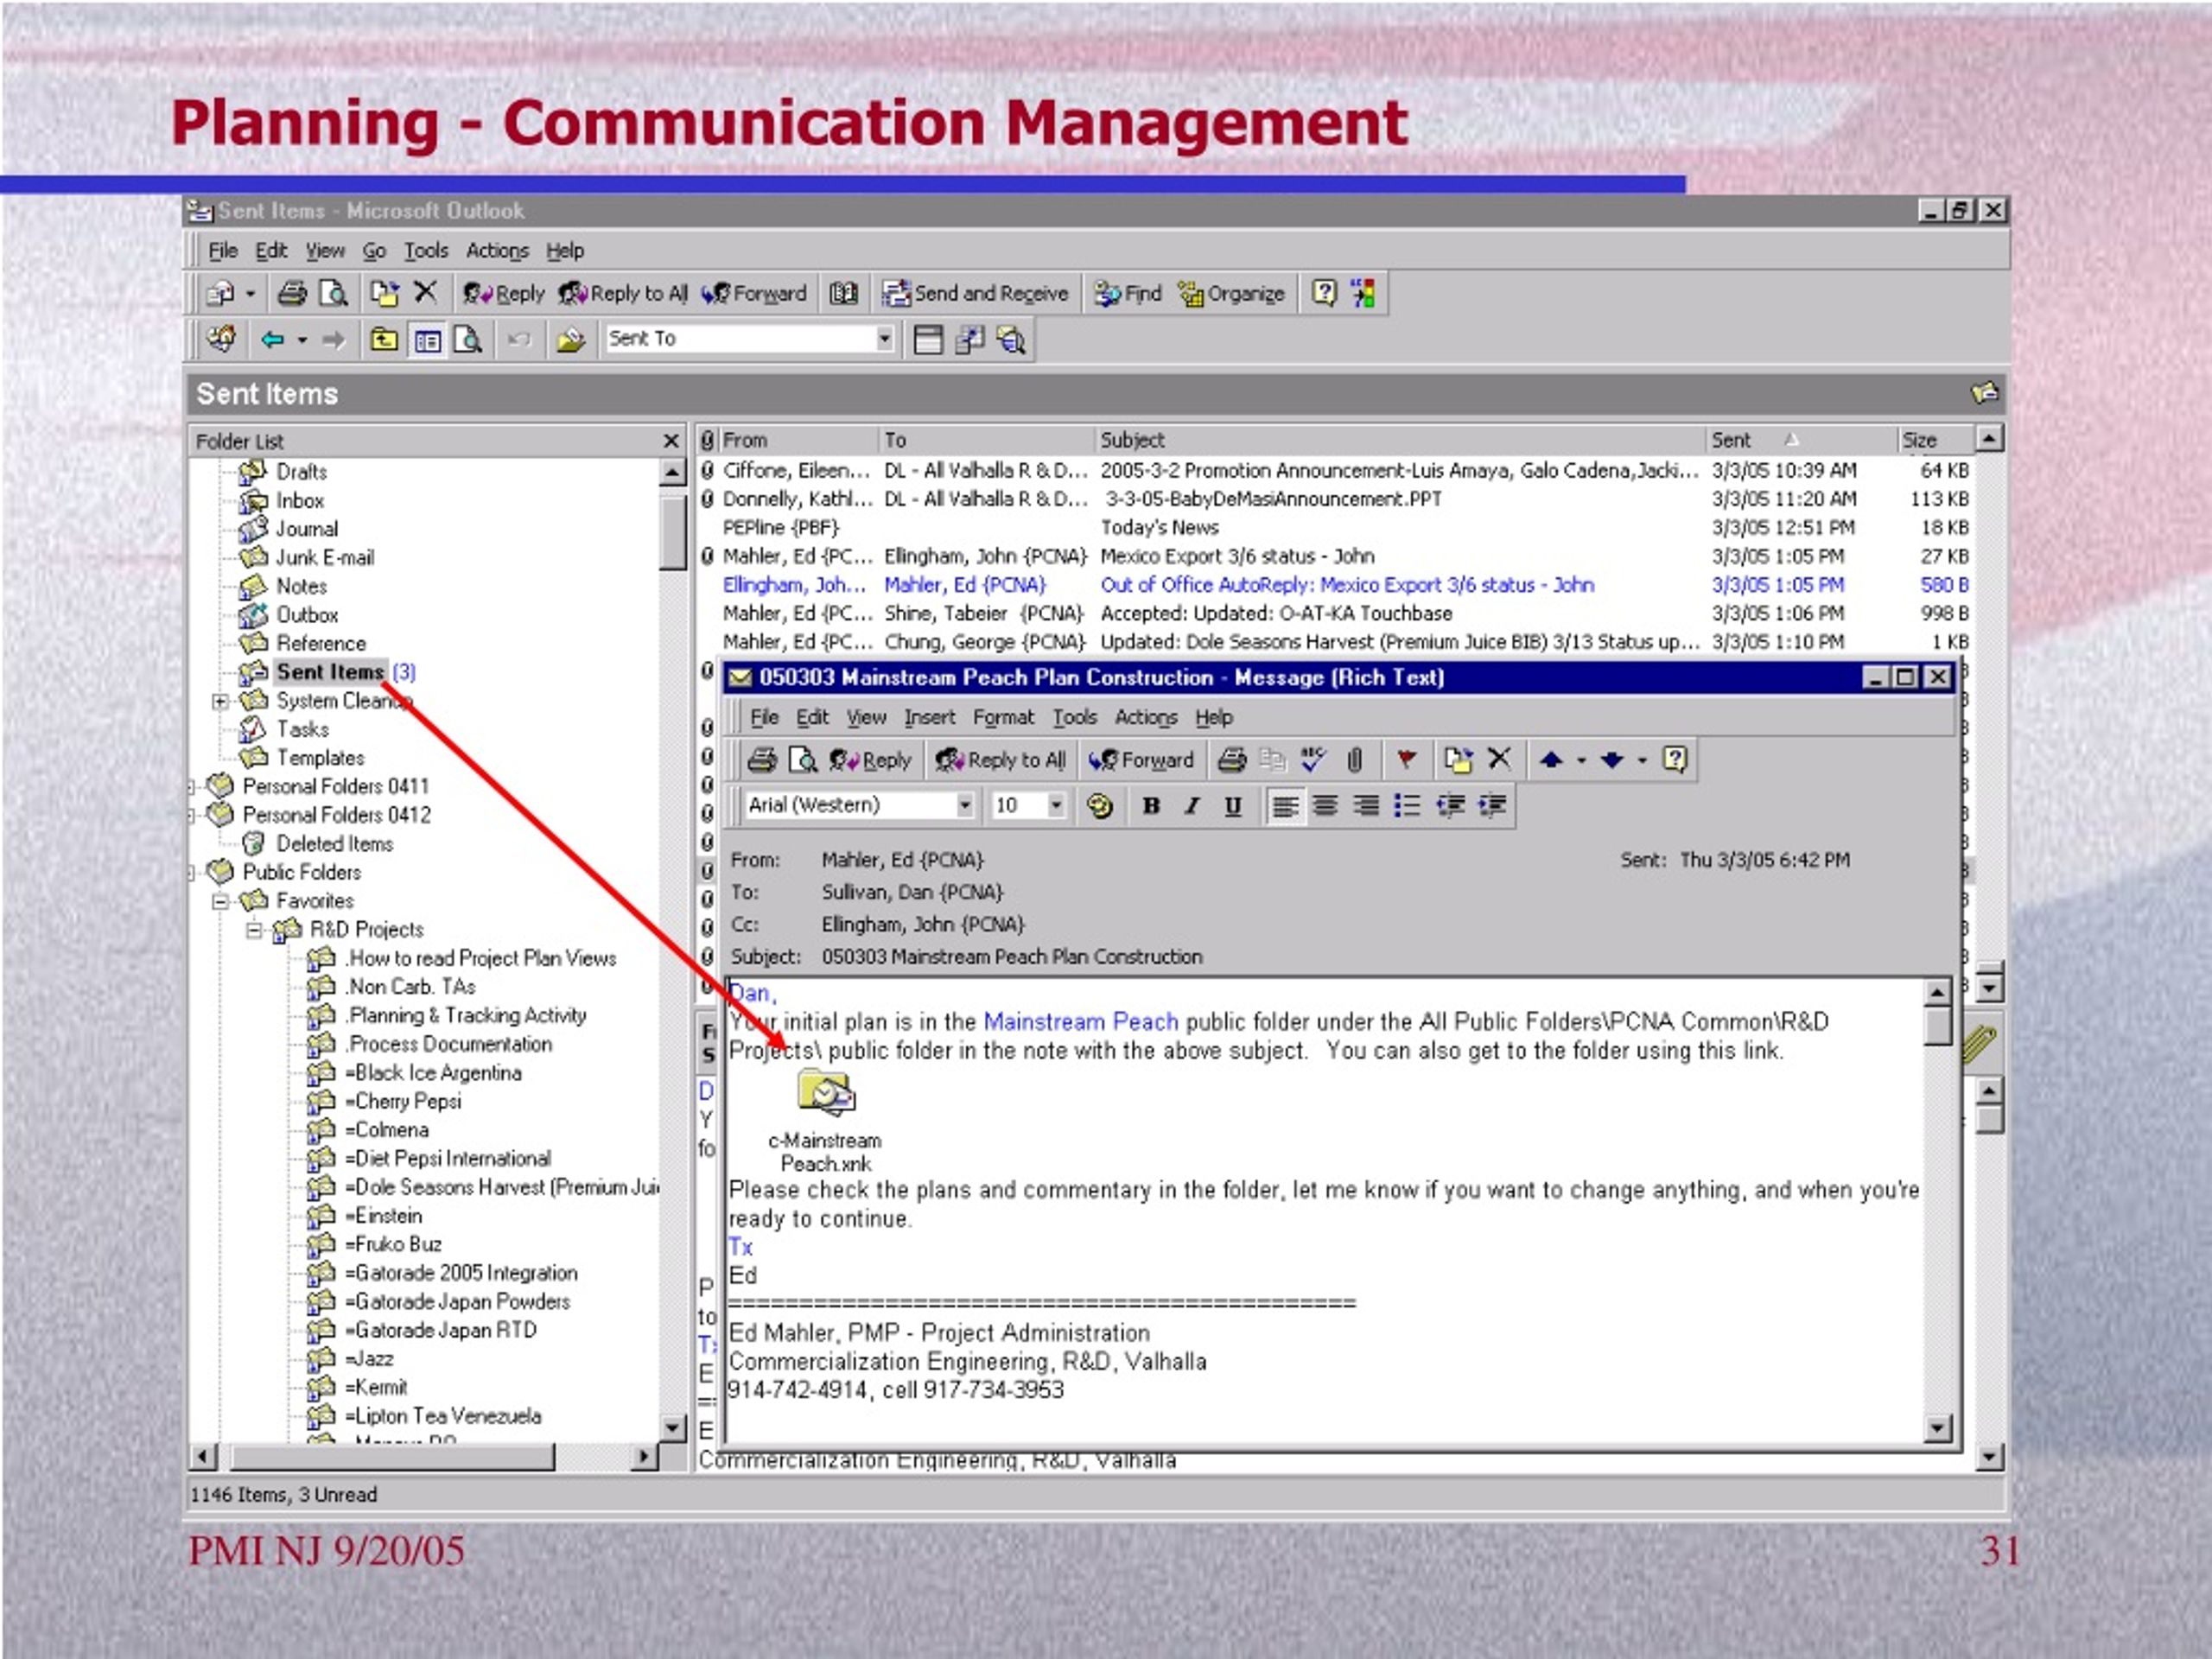Image resolution: width=2212 pixels, height=1659 pixels.
Task: Click the paperclip attachment icon in message toolbar
Action: (x=1354, y=760)
